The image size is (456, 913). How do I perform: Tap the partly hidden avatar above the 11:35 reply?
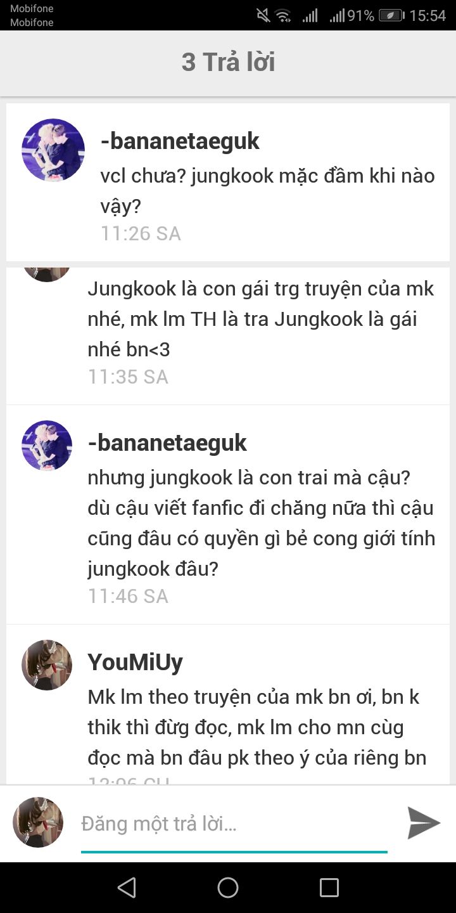47,275
